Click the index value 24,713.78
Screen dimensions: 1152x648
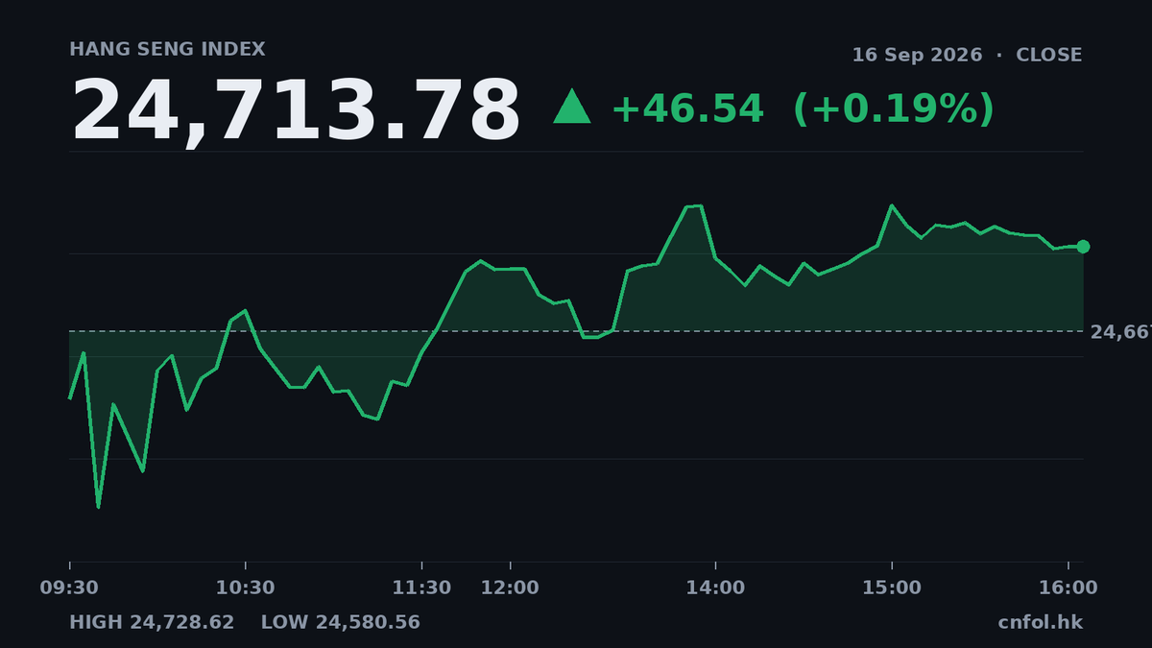296,111
